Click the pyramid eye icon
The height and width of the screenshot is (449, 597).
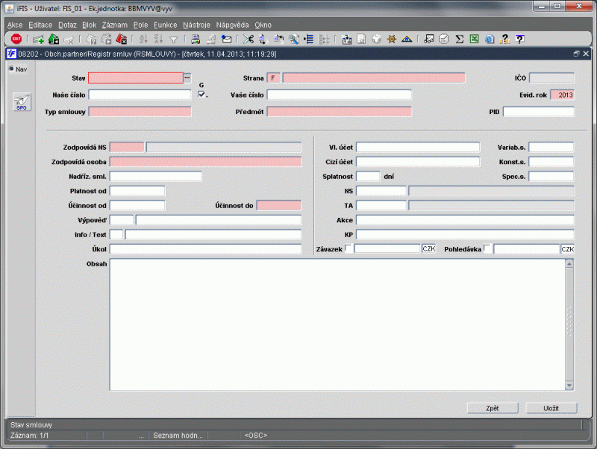point(407,39)
